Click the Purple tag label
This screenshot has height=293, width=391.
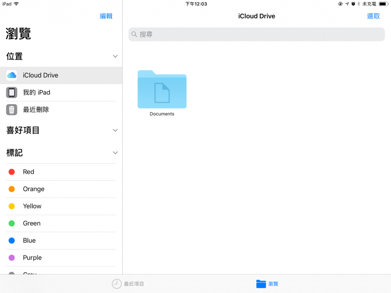32,258
